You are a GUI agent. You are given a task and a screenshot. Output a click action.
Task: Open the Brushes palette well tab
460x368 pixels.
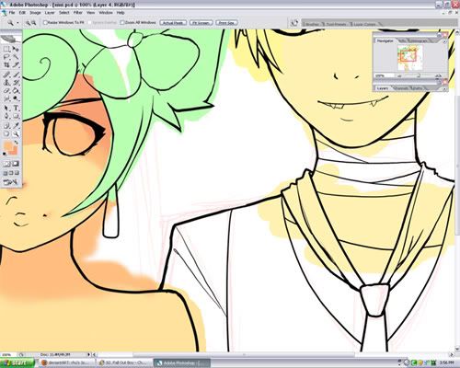coord(312,24)
